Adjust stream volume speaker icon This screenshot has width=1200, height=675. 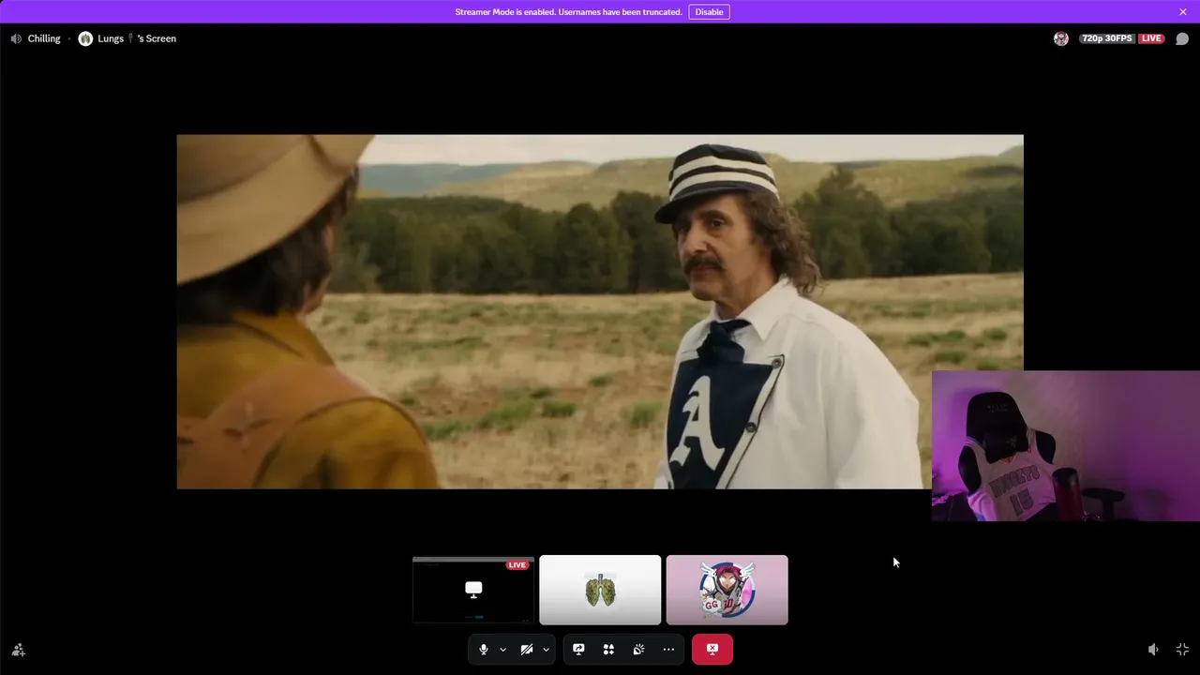coord(1153,650)
